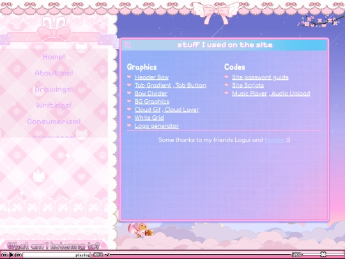Open the About me! page
This screenshot has height=259, width=345.
point(54,73)
